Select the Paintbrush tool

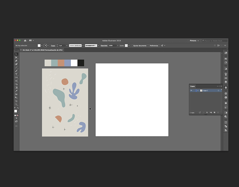pos(16,71)
